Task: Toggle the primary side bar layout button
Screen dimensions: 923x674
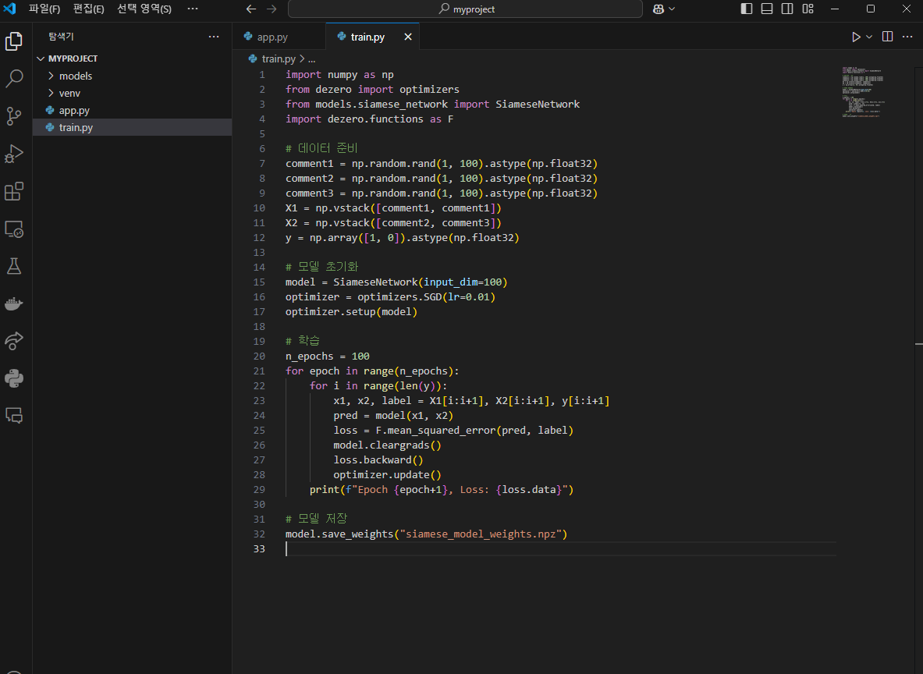Action: (x=747, y=9)
